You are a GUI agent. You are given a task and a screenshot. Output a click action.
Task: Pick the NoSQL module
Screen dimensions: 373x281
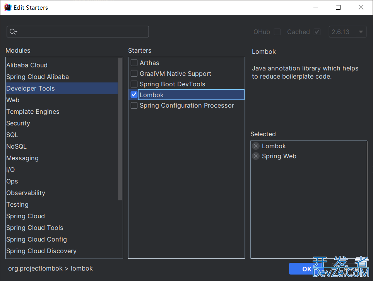(62, 146)
